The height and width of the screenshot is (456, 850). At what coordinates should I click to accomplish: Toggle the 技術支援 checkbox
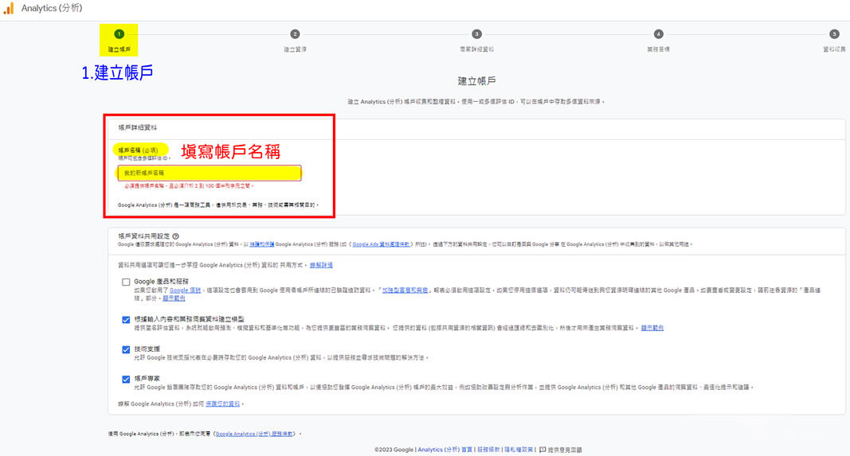(126, 349)
